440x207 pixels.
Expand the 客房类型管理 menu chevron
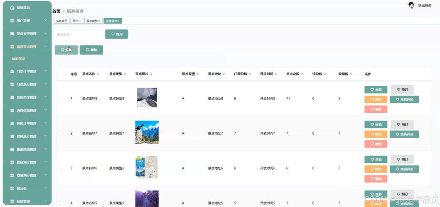click(45, 97)
